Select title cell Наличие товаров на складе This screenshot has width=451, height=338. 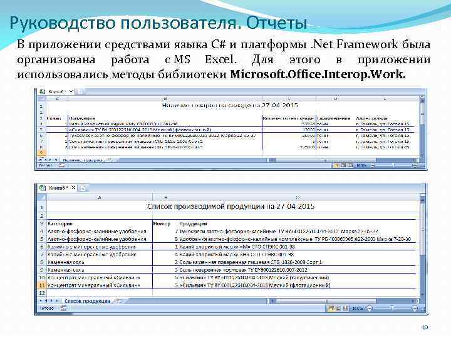tap(230, 106)
